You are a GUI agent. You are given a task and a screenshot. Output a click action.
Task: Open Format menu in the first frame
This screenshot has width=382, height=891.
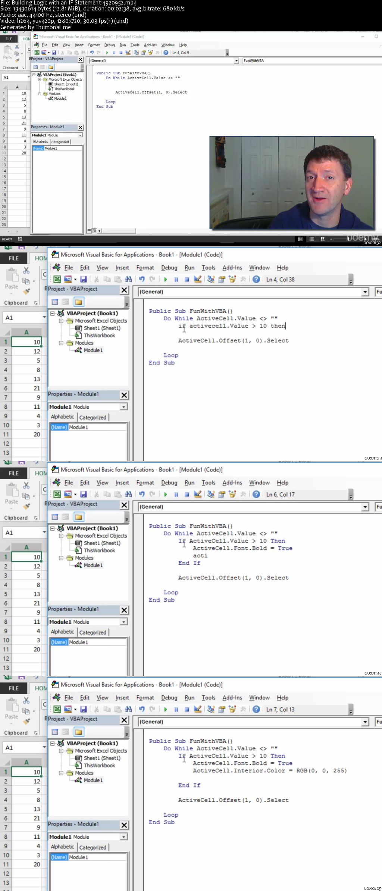(94, 45)
